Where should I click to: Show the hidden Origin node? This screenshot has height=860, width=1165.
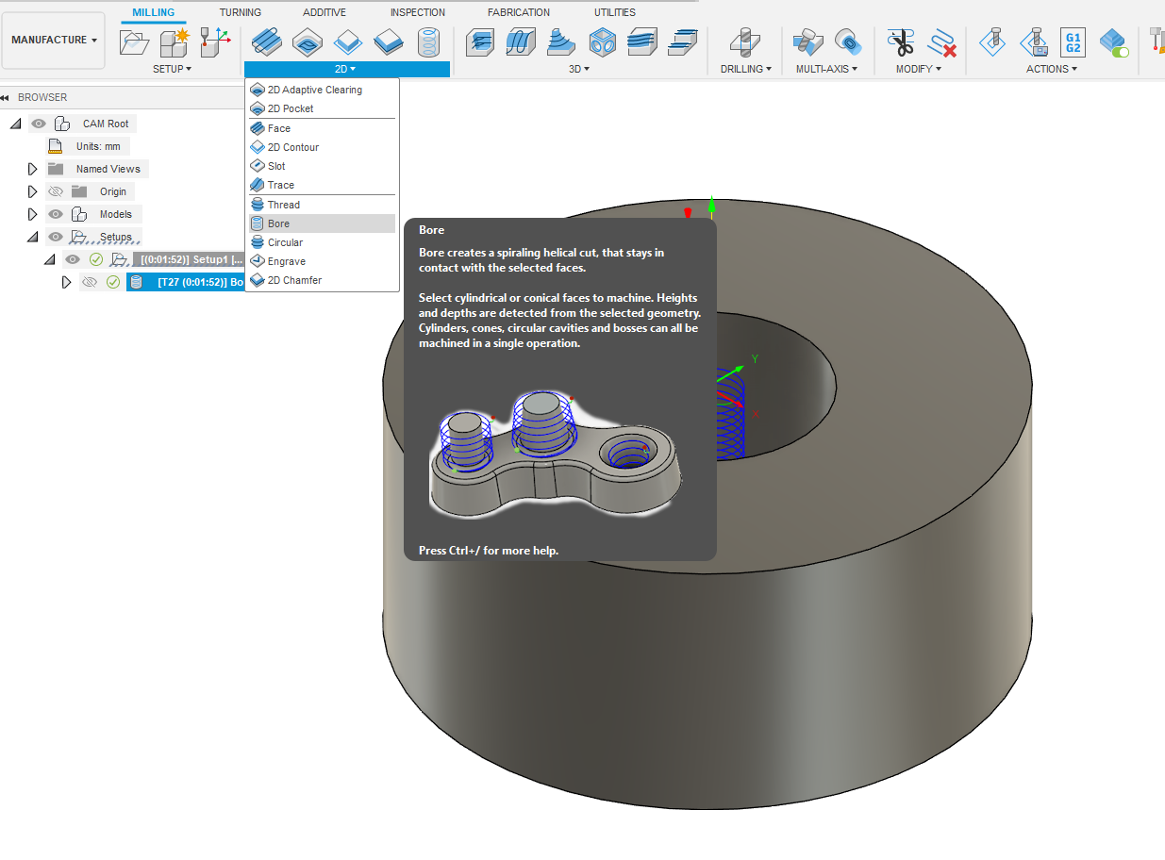click(x=55, y=190)
